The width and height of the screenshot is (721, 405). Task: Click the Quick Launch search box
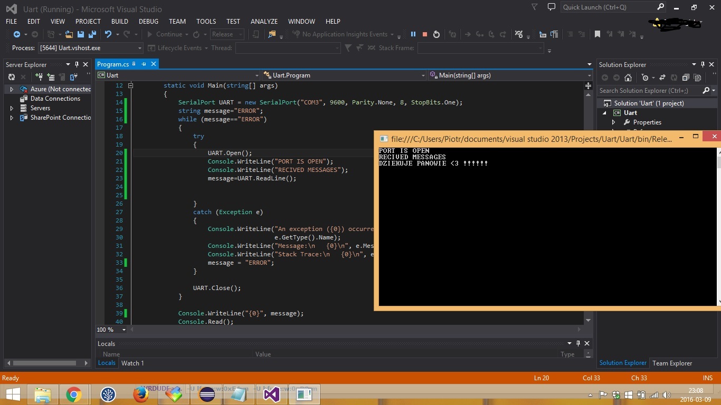point(608,7)
